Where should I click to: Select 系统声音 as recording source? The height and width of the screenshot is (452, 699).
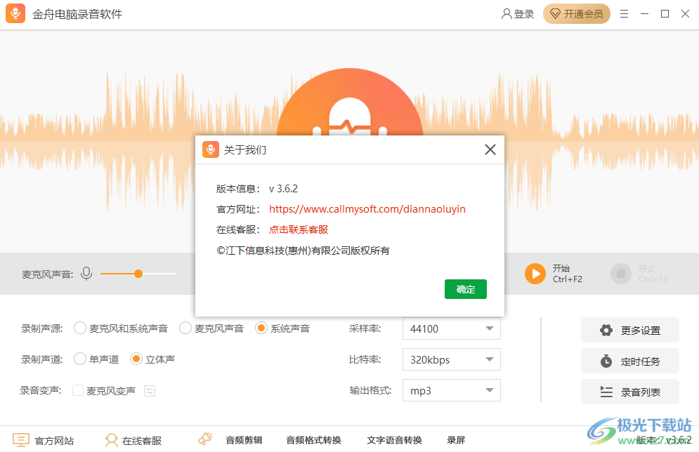(260, 328)
